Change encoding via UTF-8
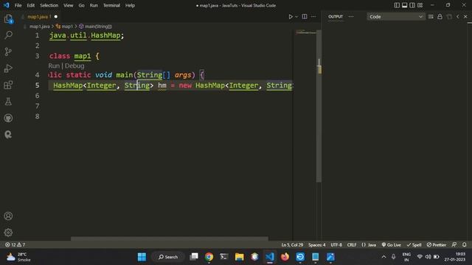Image resolution: width=472 pixels, height=265 pixels. point(336,245)
